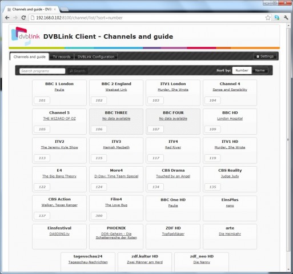293x274 pixels.
Task: Open Paulie link under BBC 1 London
Action: tap(59, 90)
